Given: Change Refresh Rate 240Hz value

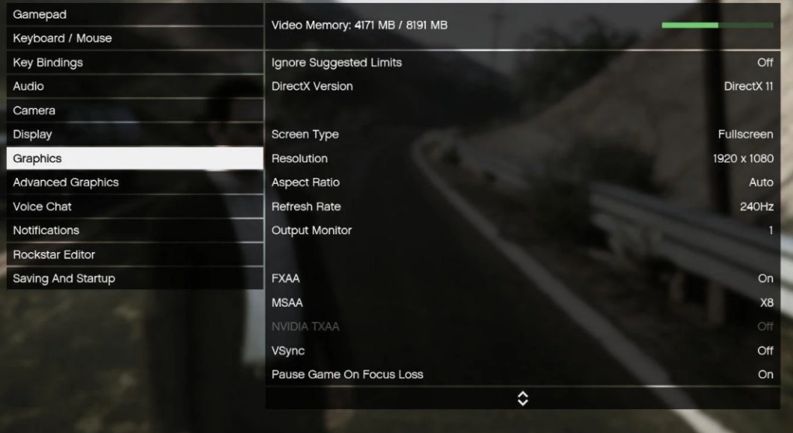Looking at the screenshot, I should click(x=757, y=206).
